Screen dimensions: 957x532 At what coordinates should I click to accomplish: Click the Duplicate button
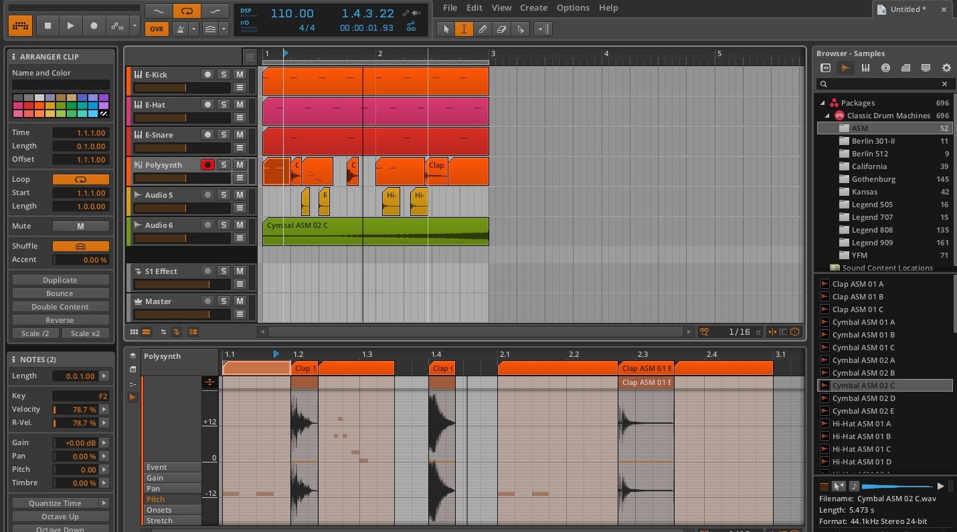coord(60,280)
